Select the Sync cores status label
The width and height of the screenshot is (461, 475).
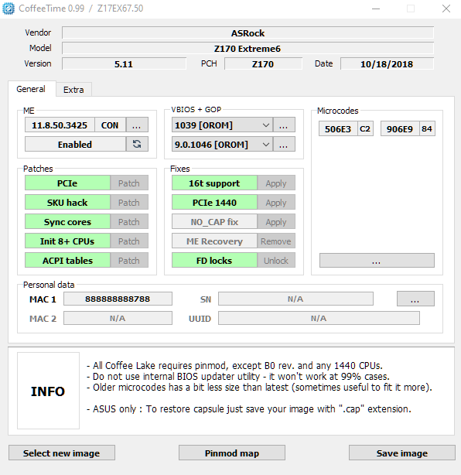point(67,222)
